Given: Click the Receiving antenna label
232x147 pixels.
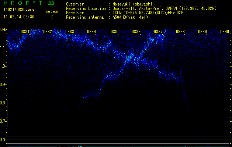Looking at the screenshot, I should point(85,17).
